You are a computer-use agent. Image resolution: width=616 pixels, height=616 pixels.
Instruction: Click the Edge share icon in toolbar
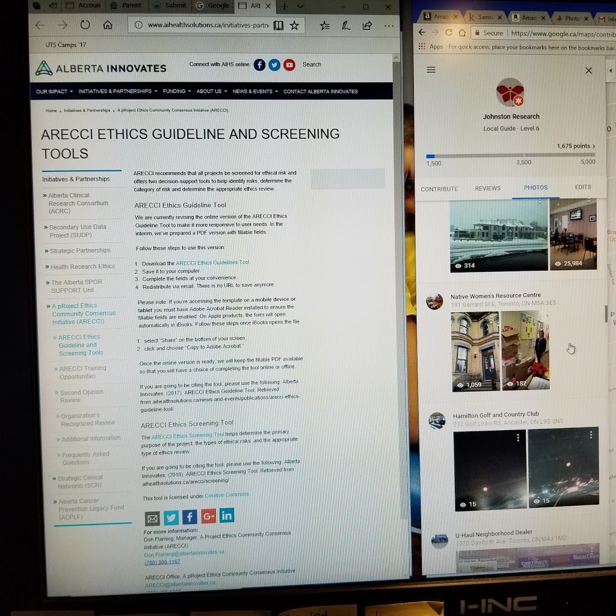pyautogui.click(x=367, y=25)
